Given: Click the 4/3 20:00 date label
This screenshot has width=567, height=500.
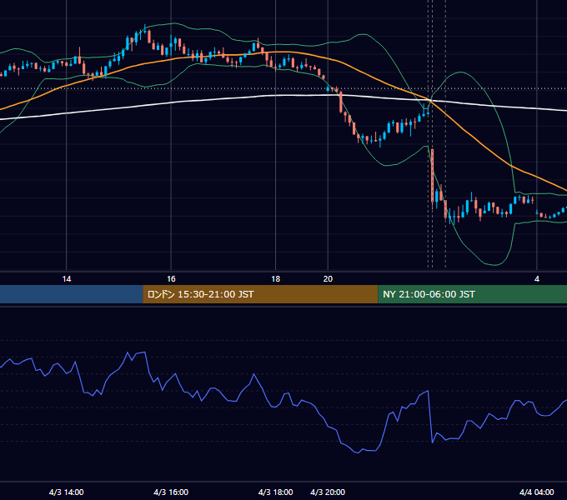Looking at the screenshot, I should click(x=328, y=492).
